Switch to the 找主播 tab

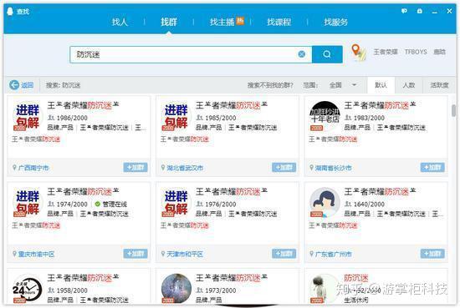pyautogui.click(x=222, y=22)
